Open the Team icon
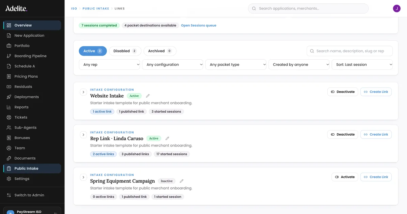This screenshot has height=214, width=407. pos(9,148)
